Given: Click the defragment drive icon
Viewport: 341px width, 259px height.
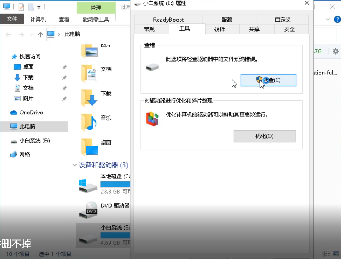Looking at the screenshot, I should pyautogui.click(x=152, y=118).
